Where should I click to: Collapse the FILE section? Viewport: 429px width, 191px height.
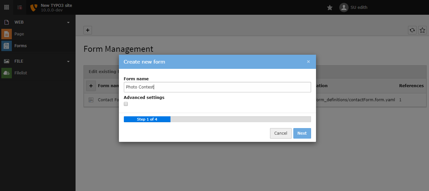point(68,61)
